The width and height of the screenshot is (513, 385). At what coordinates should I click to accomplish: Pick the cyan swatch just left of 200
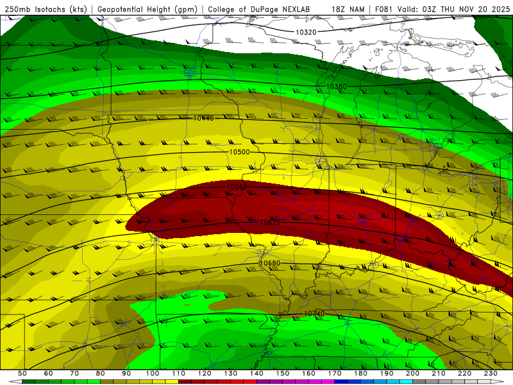[406, 382]
